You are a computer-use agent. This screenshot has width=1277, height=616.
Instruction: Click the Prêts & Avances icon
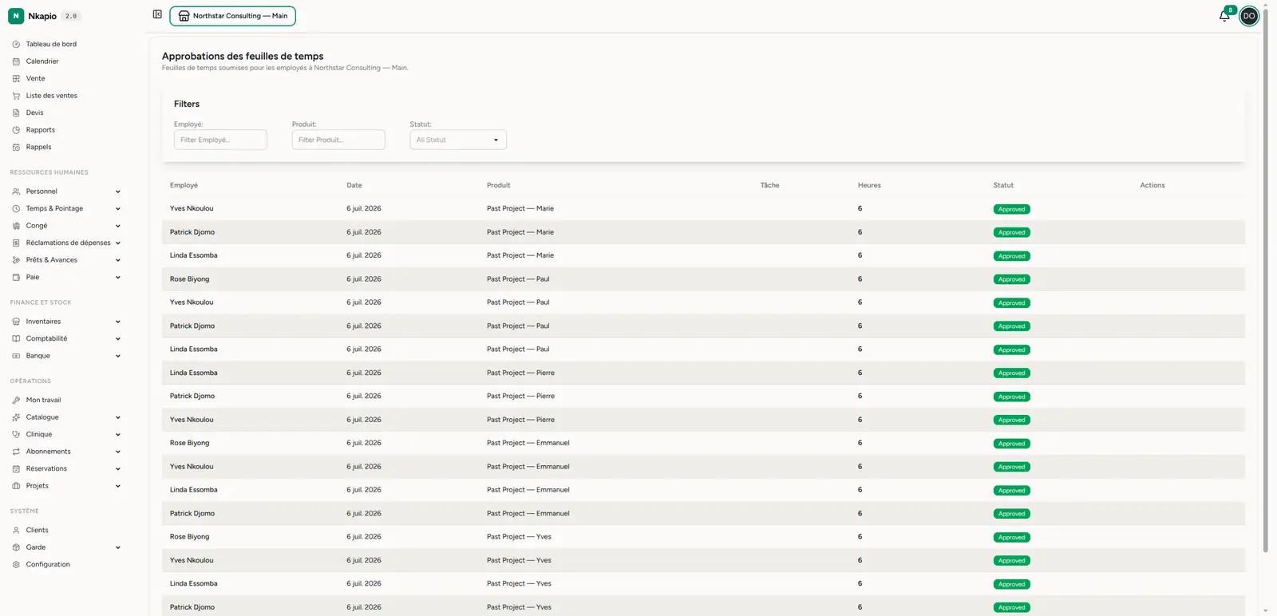pos(16,260)
